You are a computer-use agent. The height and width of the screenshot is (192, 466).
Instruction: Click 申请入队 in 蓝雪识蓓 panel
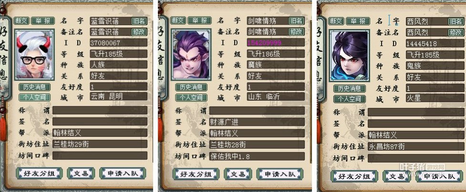pos(123,173)
